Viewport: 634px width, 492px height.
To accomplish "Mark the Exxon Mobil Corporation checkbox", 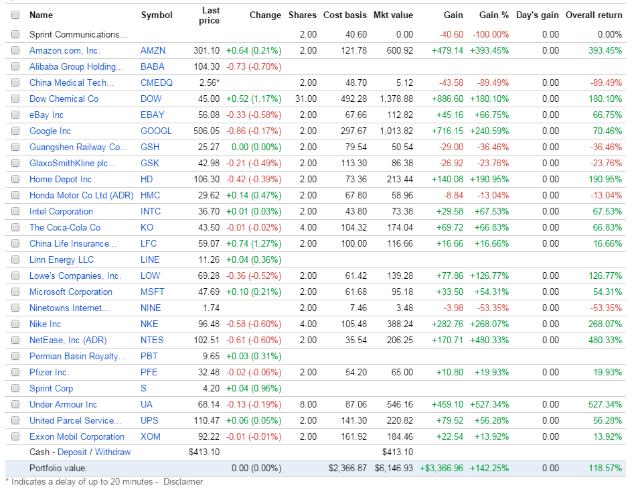I will (x=15, y=436).
